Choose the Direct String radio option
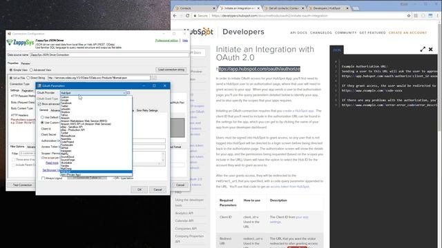The height and width of the screenshot is (248, 442). tap(28, 78)
